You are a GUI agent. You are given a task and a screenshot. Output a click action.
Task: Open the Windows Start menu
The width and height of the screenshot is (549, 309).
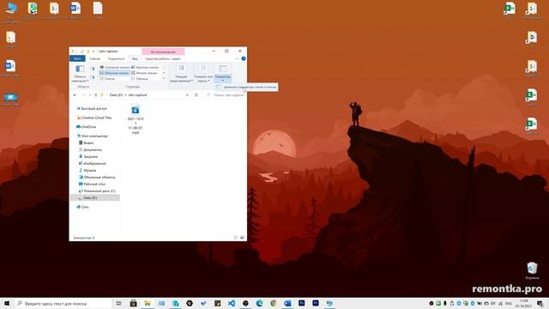[7, 303]
